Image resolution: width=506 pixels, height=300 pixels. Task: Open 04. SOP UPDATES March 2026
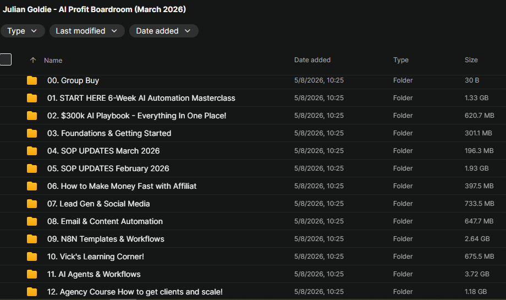click(103, 151)
